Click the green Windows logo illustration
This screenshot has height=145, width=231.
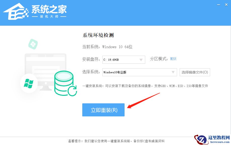(28, 83)
